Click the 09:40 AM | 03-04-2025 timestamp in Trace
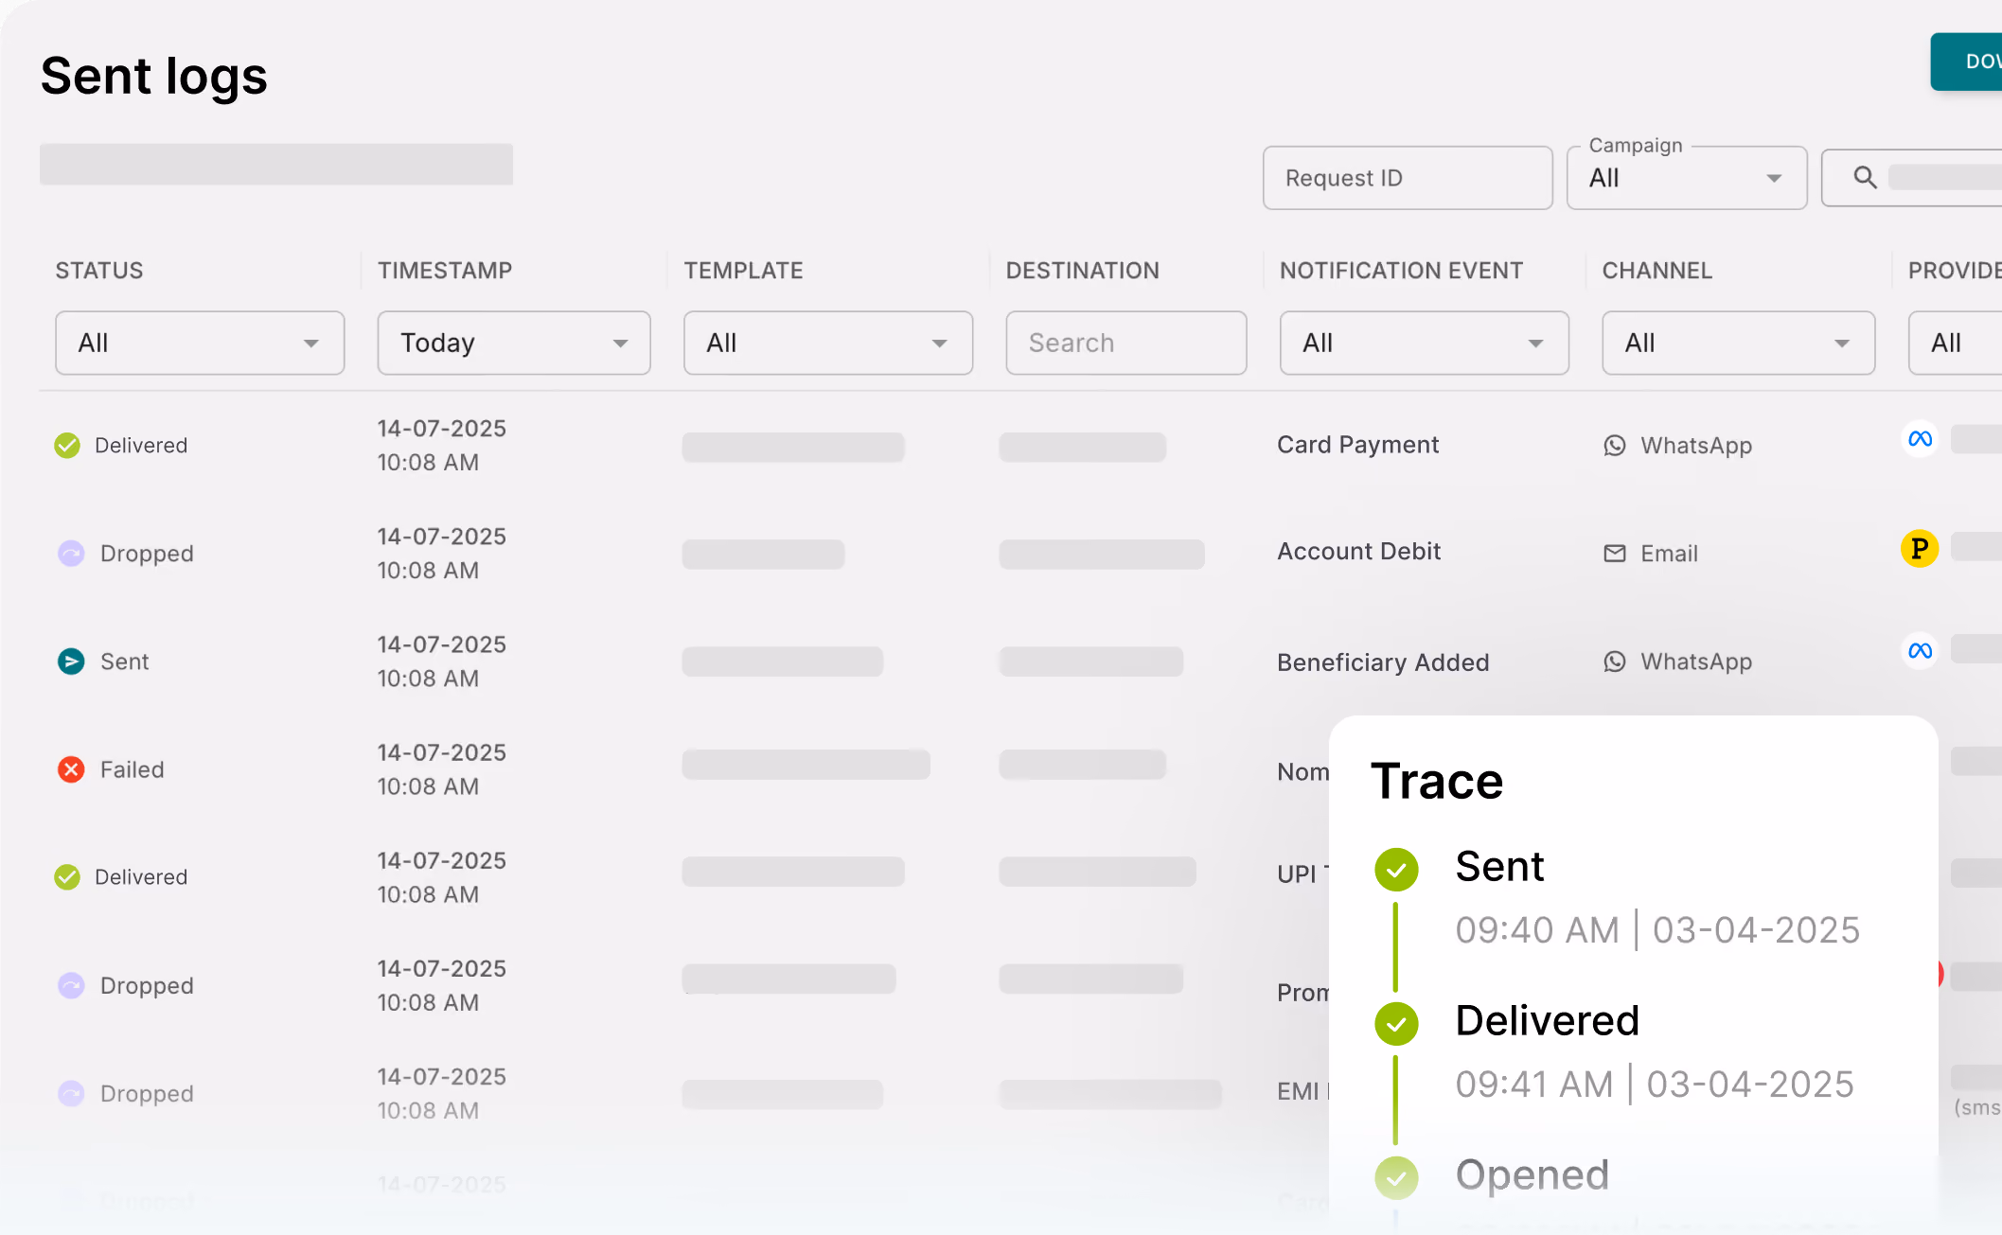This screenshot has height=1235, width=2002. tap(1657, 930)
